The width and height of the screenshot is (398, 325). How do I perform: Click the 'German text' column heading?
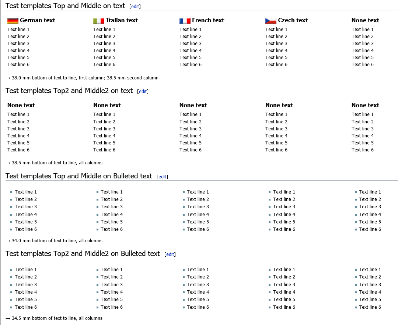click(x=38, y=20)
